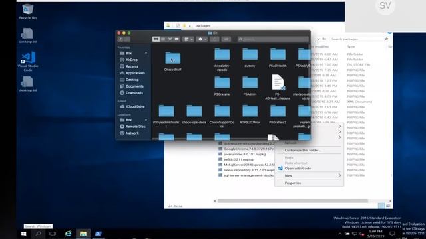Open PowerShell from taskbar
This screenshot has width=426, height=239.
click(98, 234)
